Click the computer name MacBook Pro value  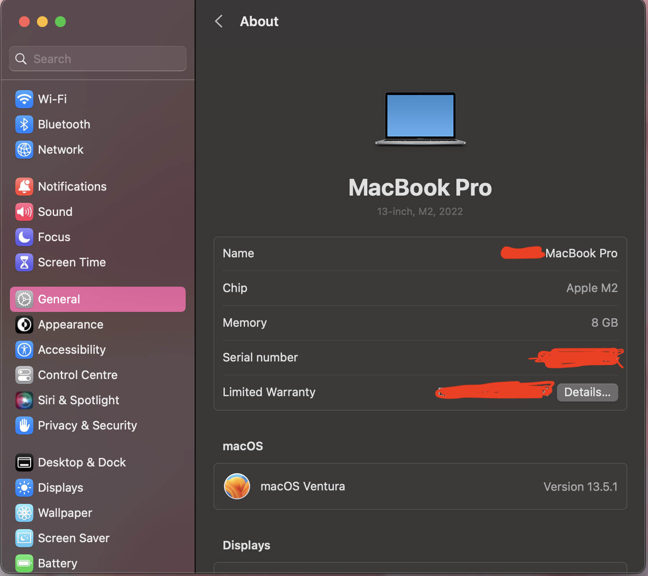point(581,253)
